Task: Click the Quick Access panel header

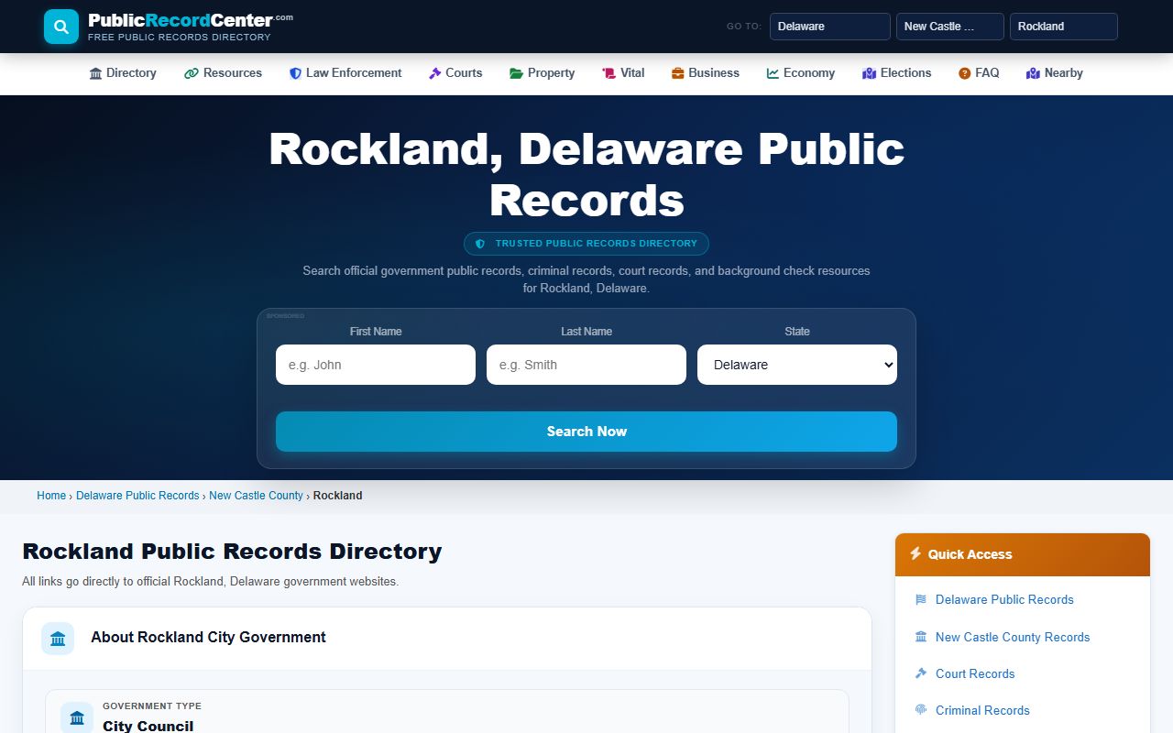Action: (x=1023, y=554)
